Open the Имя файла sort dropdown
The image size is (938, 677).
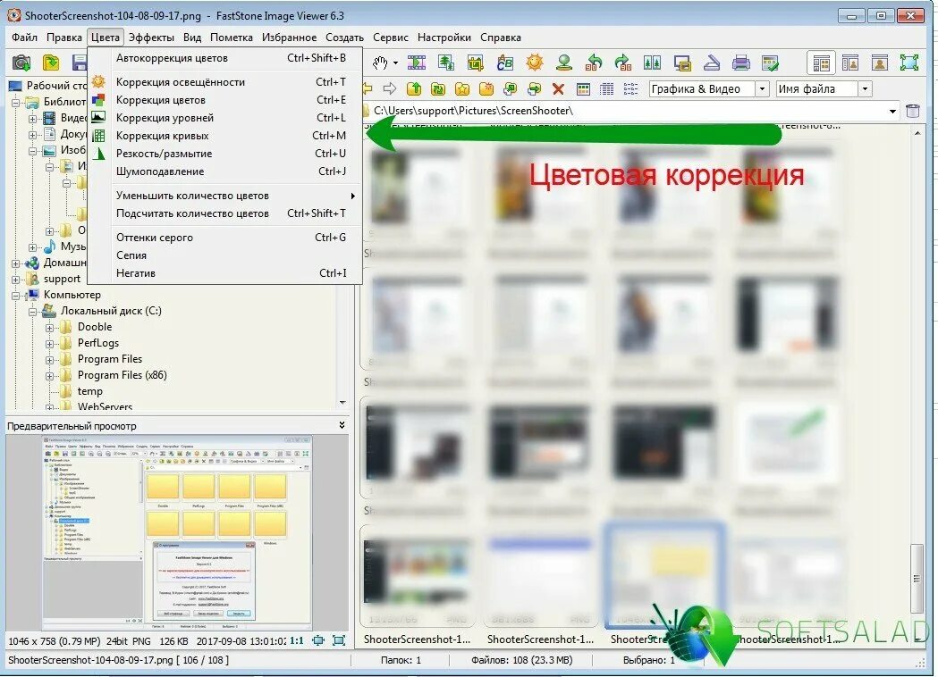[x=866, y=89]
